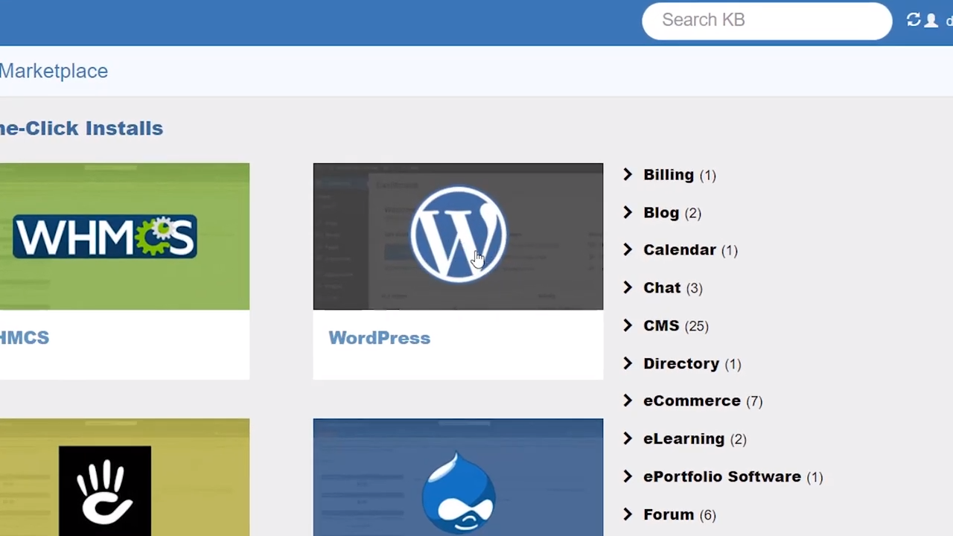Open the eLearning category label
Viewport: 953px width, 536px height.
pyautogui.click(x=683, y=438)
